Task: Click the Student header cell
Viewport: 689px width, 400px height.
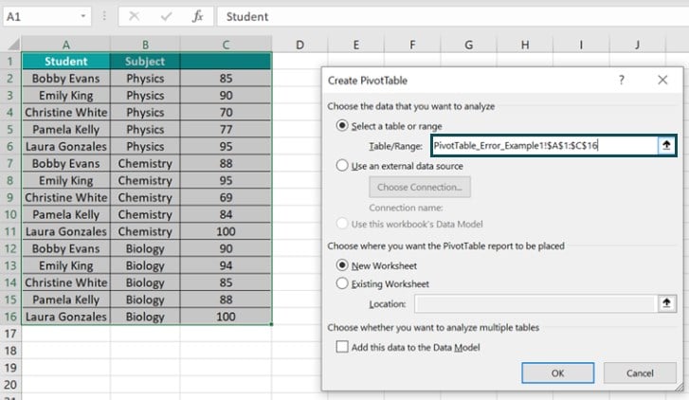Action: click(66, 61)
